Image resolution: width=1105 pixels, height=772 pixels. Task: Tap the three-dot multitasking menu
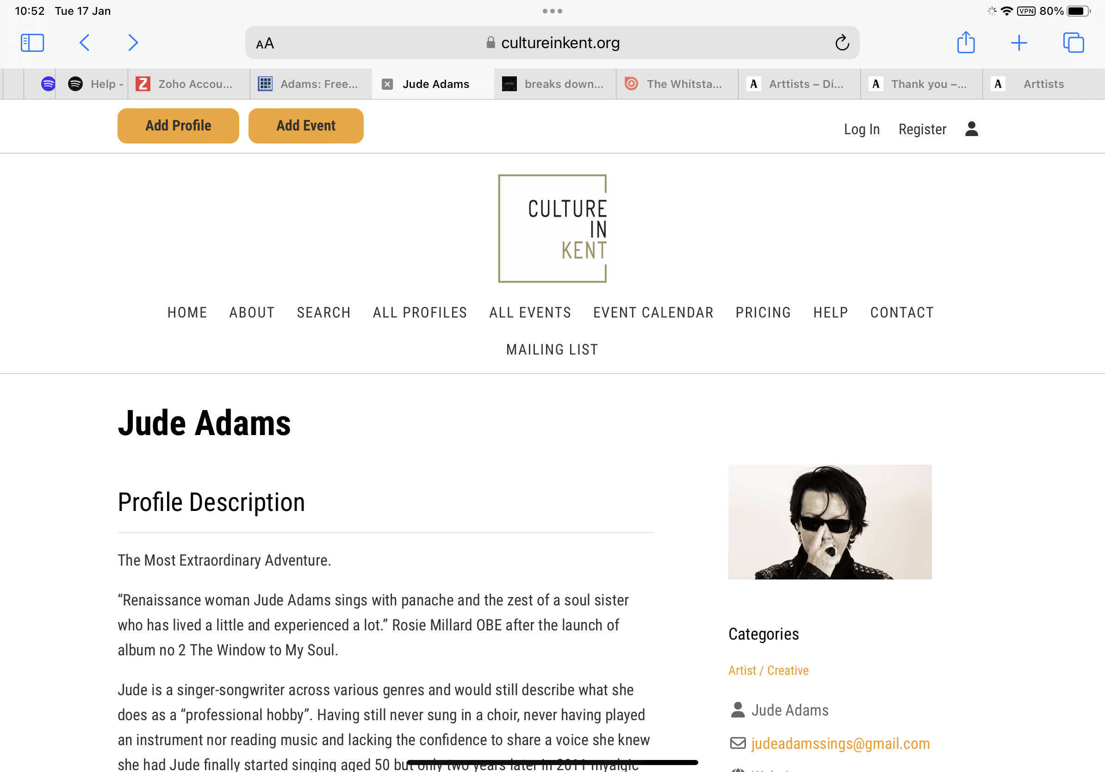(552, 11)
